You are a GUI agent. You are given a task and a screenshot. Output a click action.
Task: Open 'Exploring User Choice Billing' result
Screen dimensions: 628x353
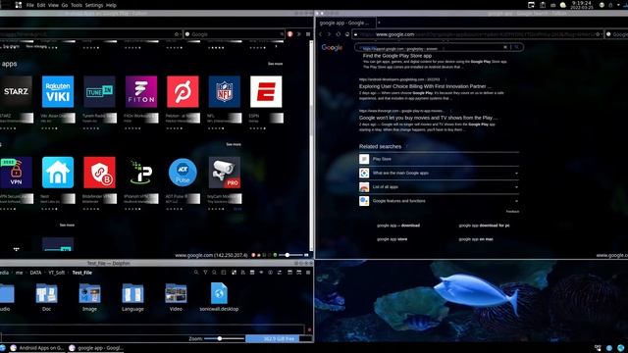(x=425, y=86)
